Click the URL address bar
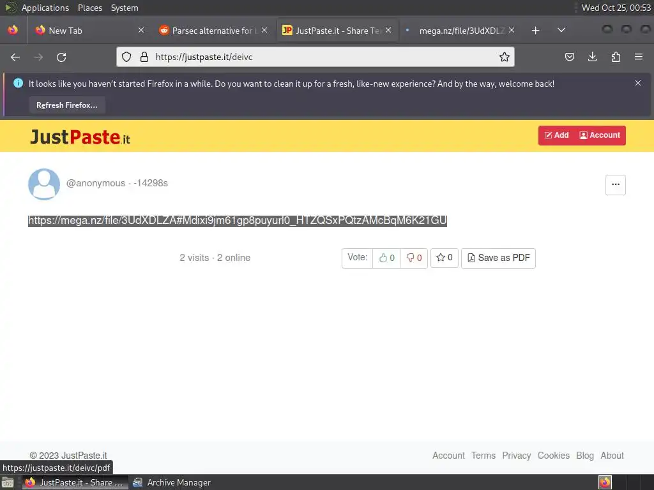The width and height of the screenshot is (654, 490). (316, 57)
